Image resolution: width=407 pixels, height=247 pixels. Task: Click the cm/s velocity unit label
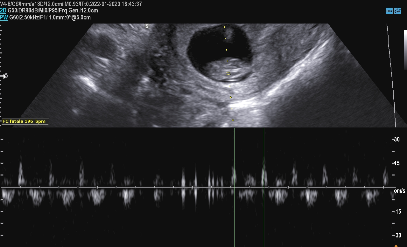pyautogui.click(x=399, y=191)
